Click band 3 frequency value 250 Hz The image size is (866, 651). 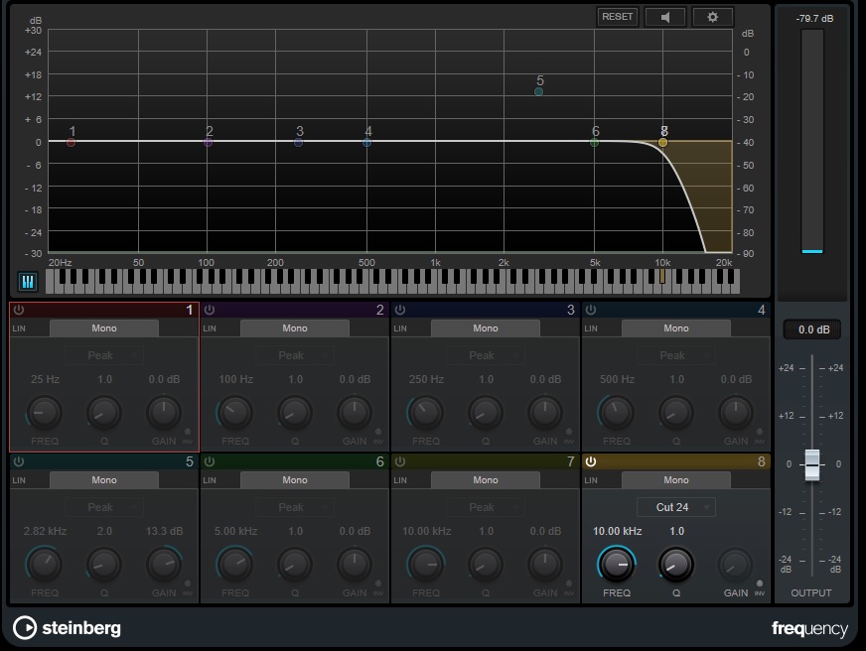(x=426, y=379)
